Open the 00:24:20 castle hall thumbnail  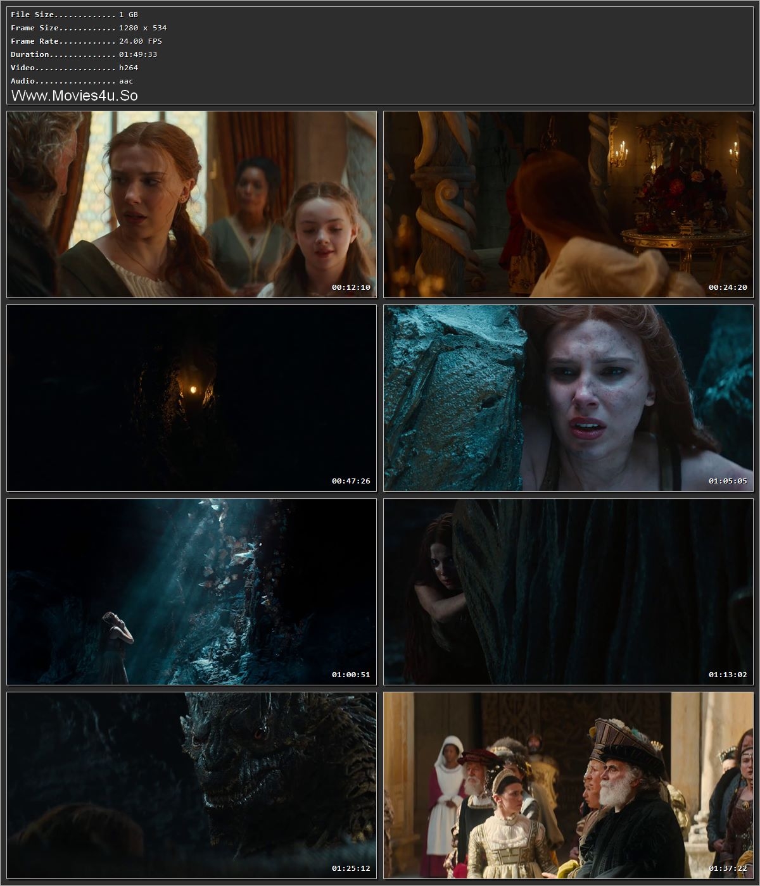(567, 203)
